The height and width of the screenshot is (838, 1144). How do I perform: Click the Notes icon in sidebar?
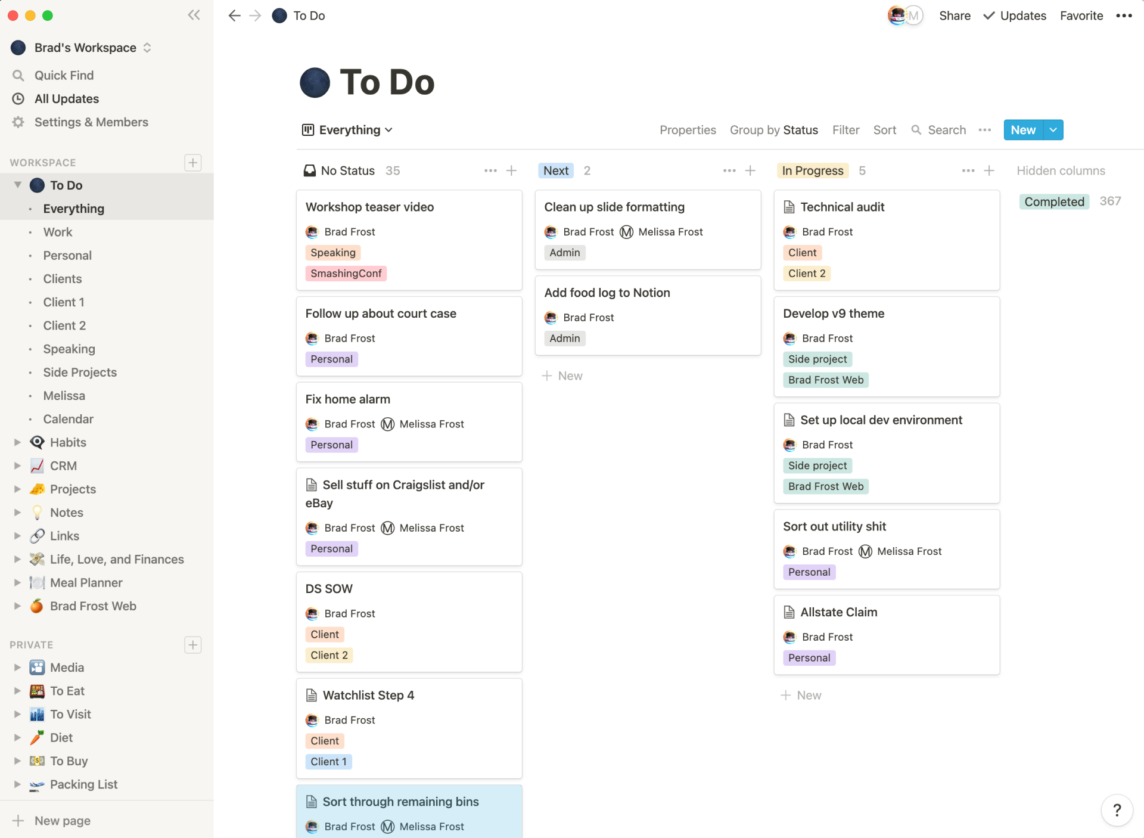[36, 512]
